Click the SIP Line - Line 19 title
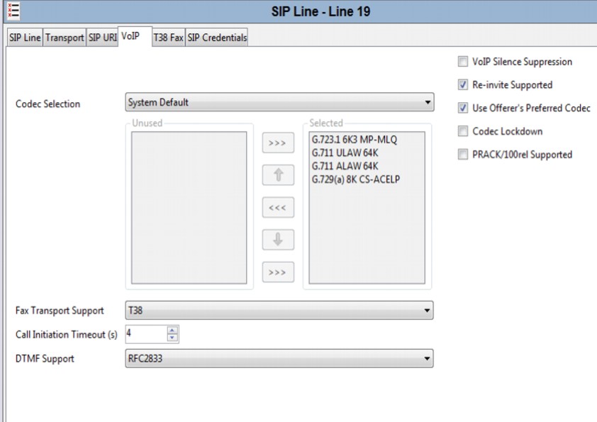Image resolution: width=597 pixels, height=422 pixels. coord(320,11)
